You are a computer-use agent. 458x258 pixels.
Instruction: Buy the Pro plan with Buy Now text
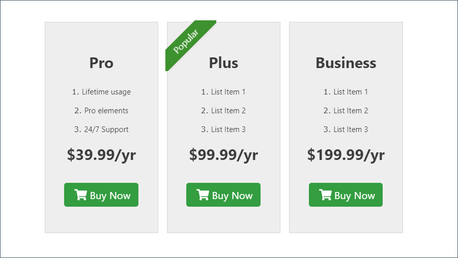click(110, 196)
